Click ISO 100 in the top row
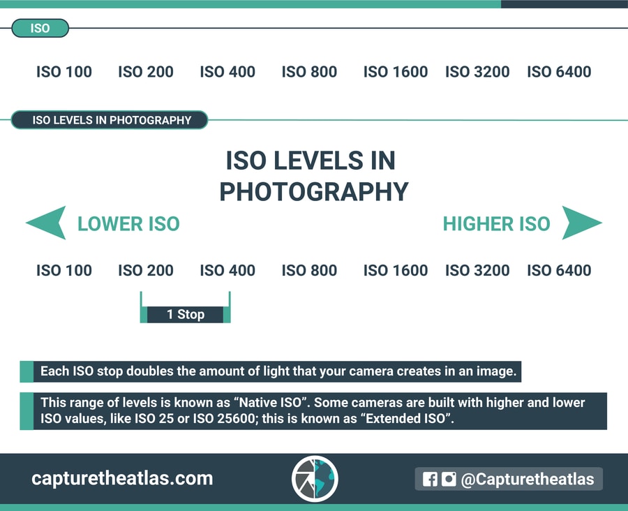The image size is (628, 511). 64,72
